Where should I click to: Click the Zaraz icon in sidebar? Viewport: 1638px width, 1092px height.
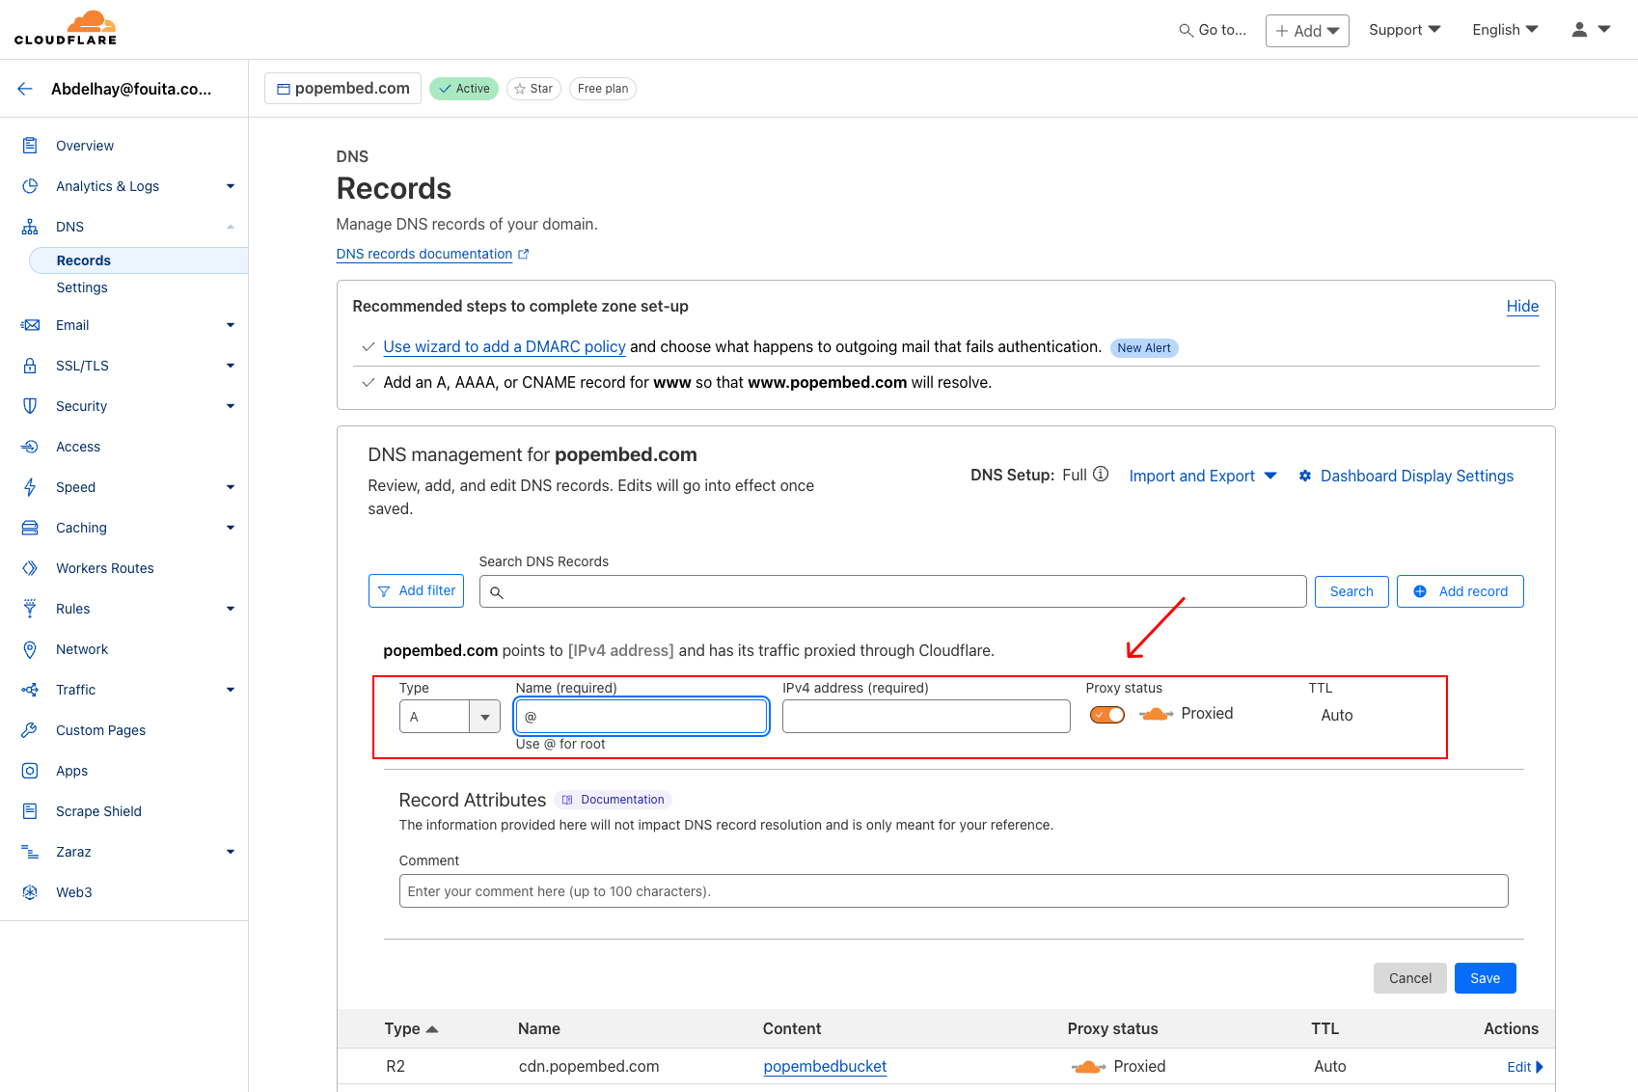(x=30, y=852)
